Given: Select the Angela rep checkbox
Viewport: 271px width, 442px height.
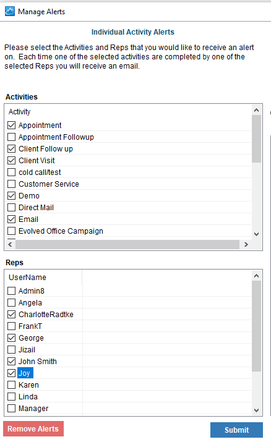Looking at the screenshot, I should tap(12, 302).
